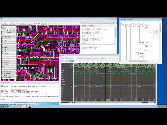Open File Explorer from the taskbar
This screenshot has height=125, width=167.
click(x=13, y=106)
